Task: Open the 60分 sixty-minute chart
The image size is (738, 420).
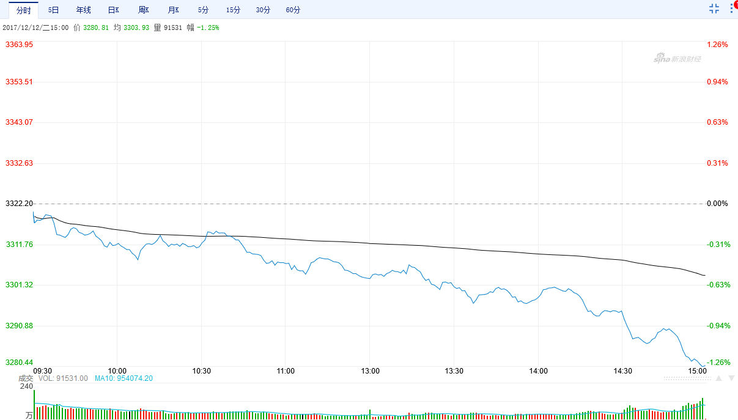Action: [293, 10]
